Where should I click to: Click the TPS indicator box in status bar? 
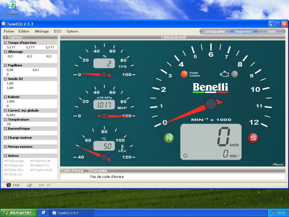(49, 185)
